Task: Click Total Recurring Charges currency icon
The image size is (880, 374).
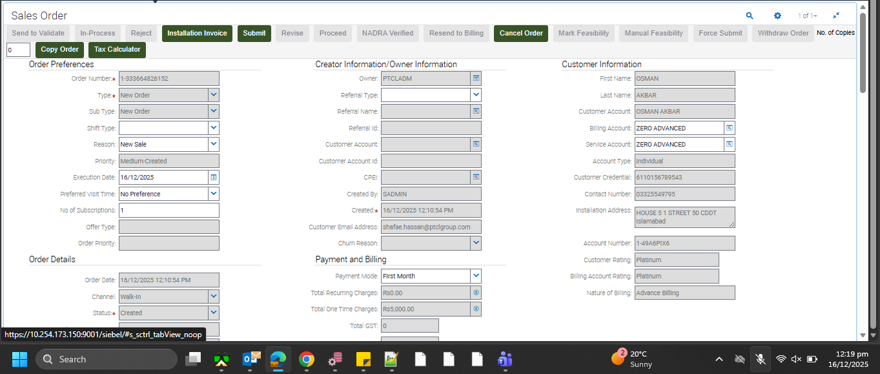Action: click(476, 293)
